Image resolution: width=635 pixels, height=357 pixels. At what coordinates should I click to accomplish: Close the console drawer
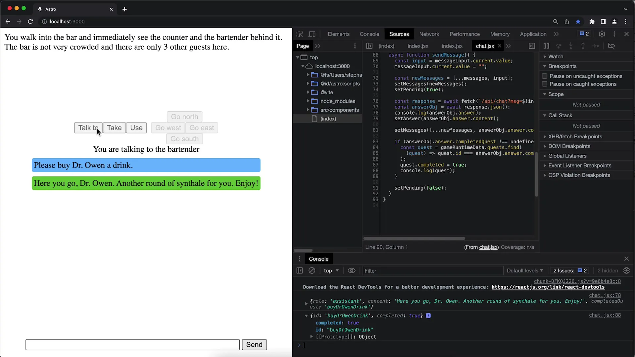pos(626,259)
